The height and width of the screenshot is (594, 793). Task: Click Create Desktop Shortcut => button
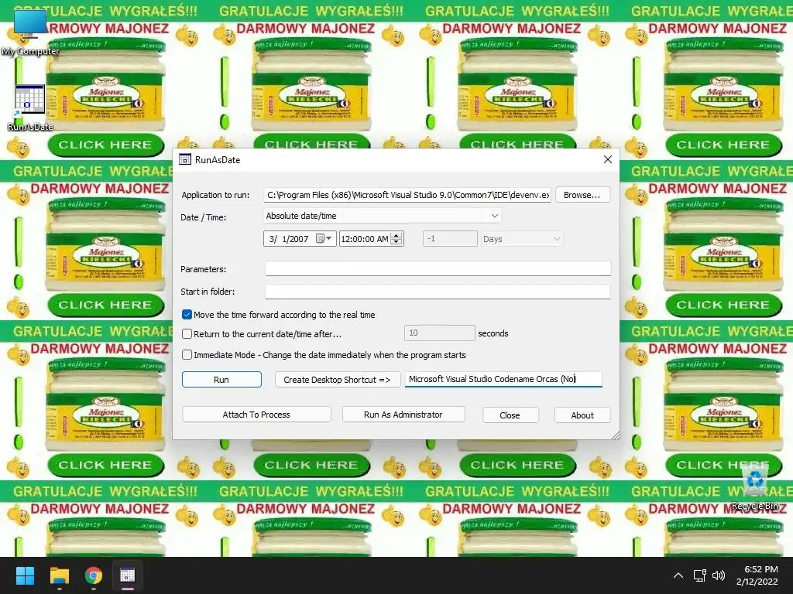click(338, 380)
